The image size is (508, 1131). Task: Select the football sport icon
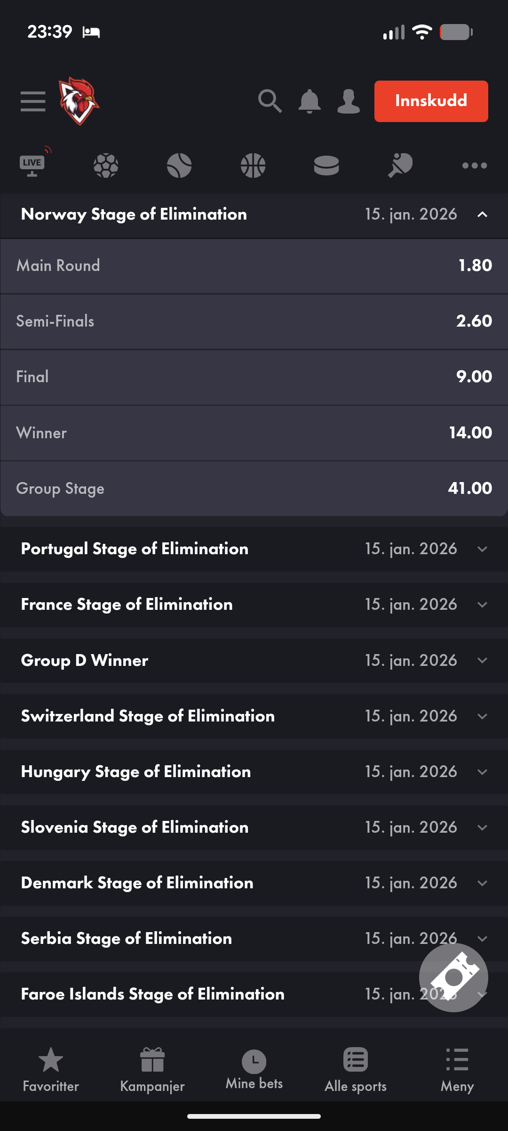coord(106,165)
